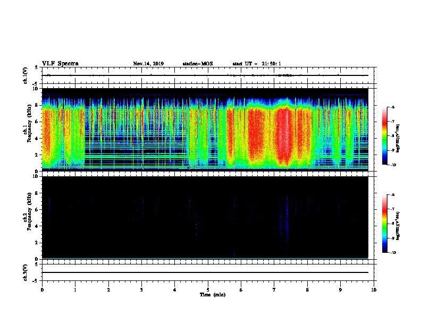Image resolution: width=421 pixels, height=325 pixels.
Task: Click the time axis tick label "6"
Action: (x=241, y=290)
